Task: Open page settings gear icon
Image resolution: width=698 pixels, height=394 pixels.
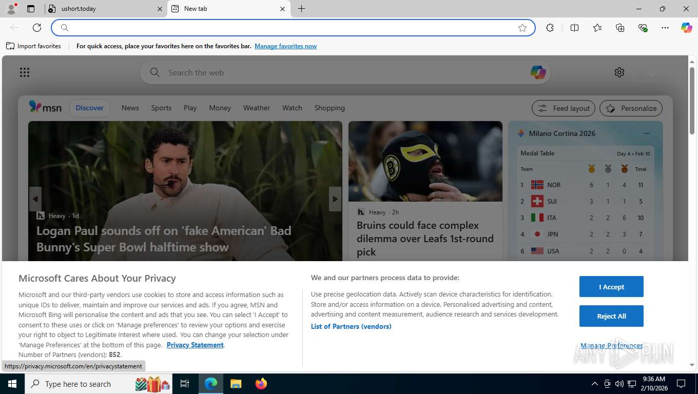Action: point(619,72)
